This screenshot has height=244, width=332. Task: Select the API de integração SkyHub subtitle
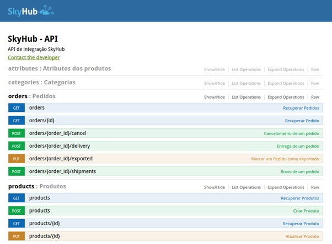tap(36, 49)
